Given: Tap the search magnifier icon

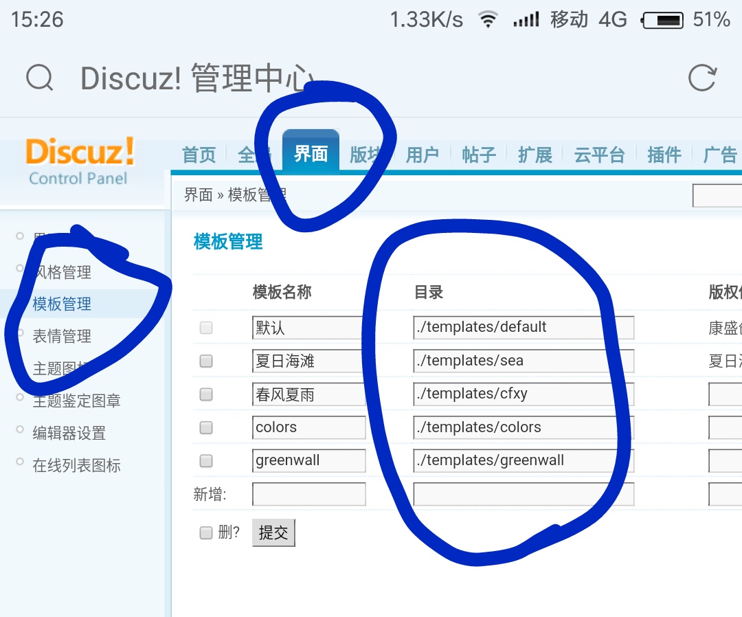Looking at the screenshot, I should tap(40, 78).
